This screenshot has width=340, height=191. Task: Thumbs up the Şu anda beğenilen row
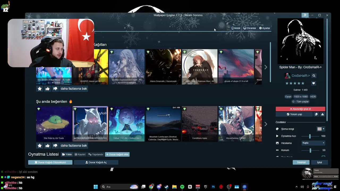coord(47,145)
